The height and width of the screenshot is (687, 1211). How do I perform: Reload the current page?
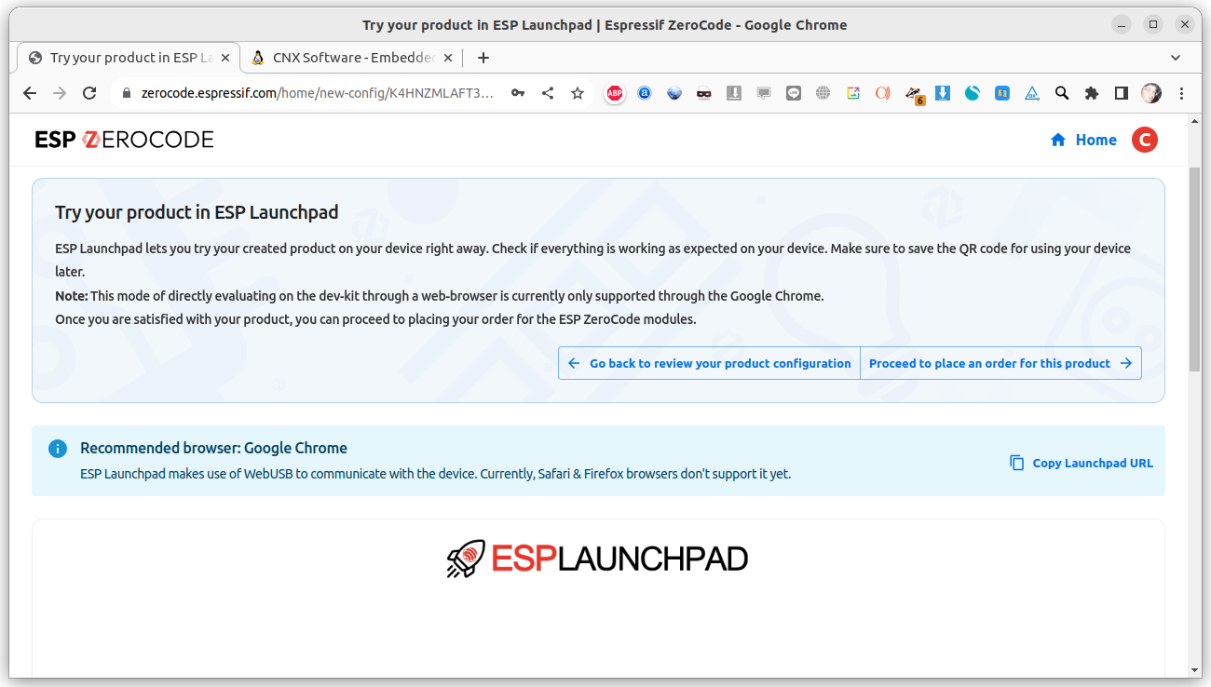[89, 93]
